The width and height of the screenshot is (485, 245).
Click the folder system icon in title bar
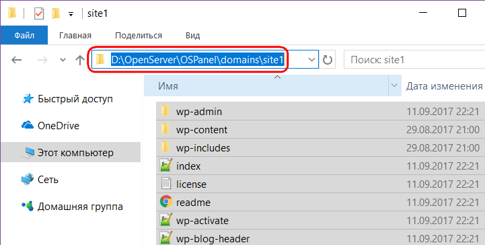[12, 13]
